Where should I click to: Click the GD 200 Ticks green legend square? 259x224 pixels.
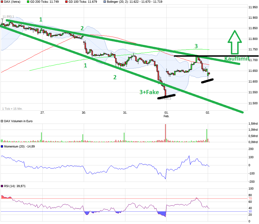[28, 2]
